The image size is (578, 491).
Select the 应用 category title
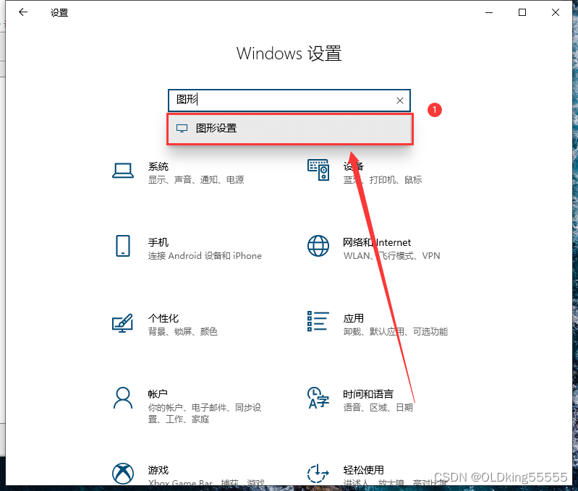click(354, 318)
